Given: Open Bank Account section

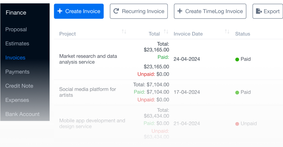Looking at the screenshot, I should coord(22,114).
